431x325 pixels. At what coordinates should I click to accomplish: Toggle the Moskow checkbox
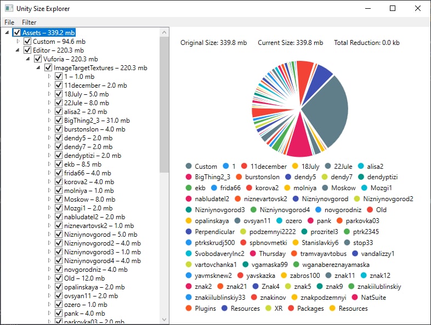point(59,199)
